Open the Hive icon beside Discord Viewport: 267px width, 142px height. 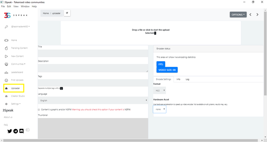[x=27, y=130]
